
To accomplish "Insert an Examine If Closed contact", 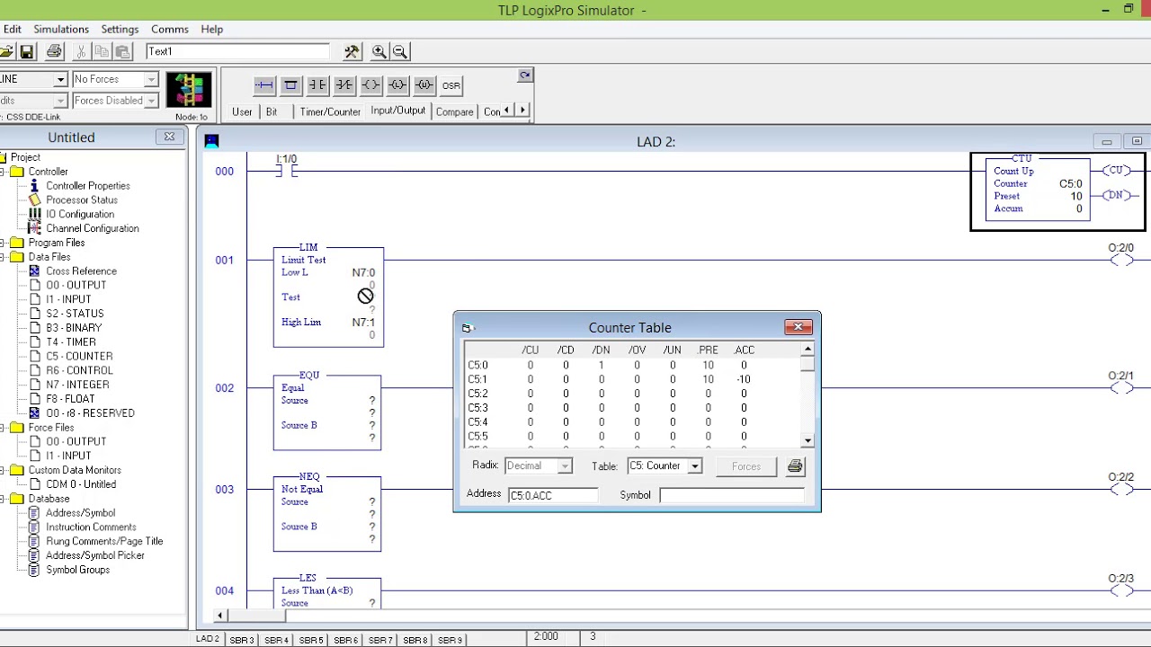I will [317, 85].
